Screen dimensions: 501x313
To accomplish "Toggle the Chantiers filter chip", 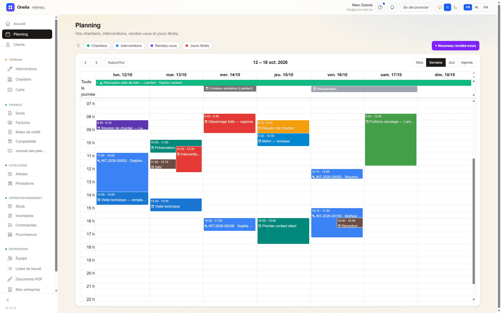I will (97, 46).
